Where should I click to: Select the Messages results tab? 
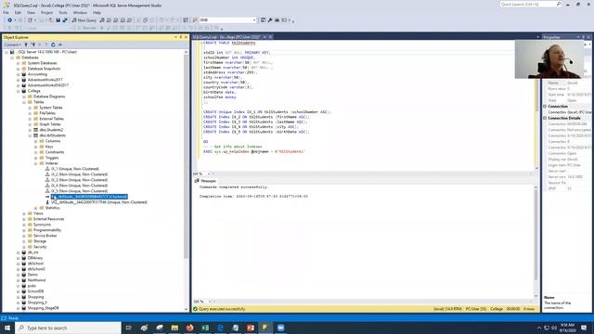coord(205,181)
